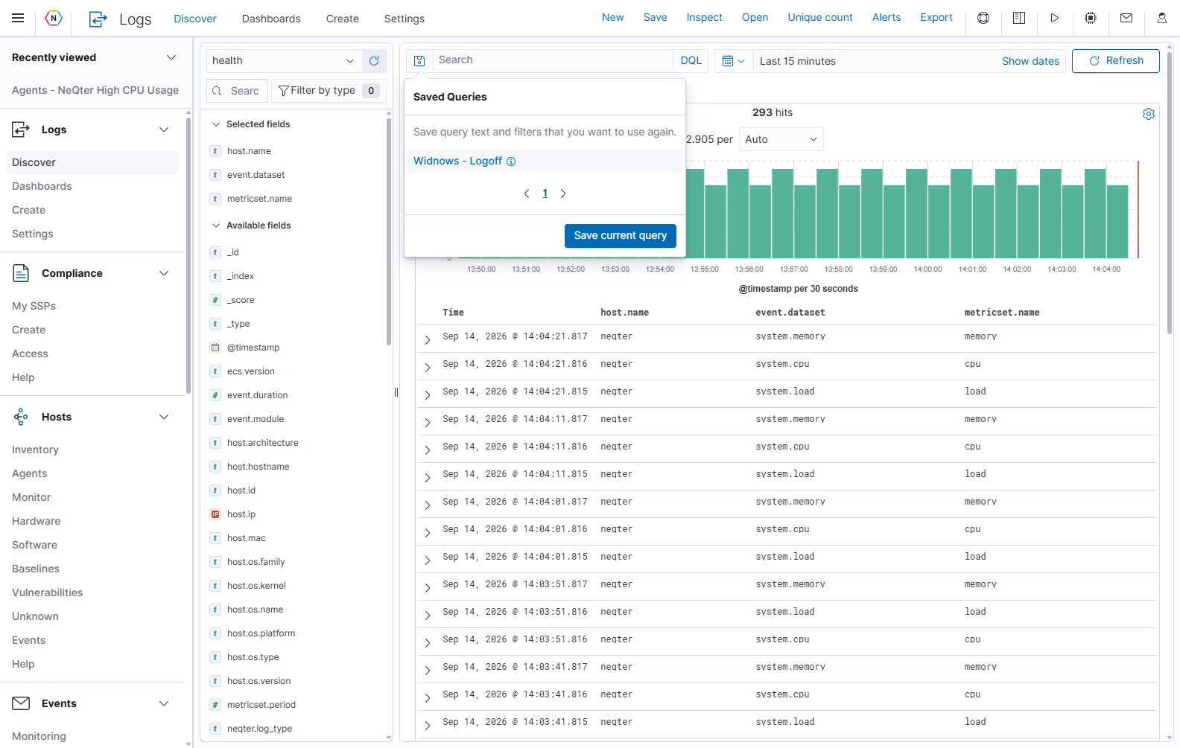
Task: Open the Inspect menu item
Action: click(x=704, y=17)
